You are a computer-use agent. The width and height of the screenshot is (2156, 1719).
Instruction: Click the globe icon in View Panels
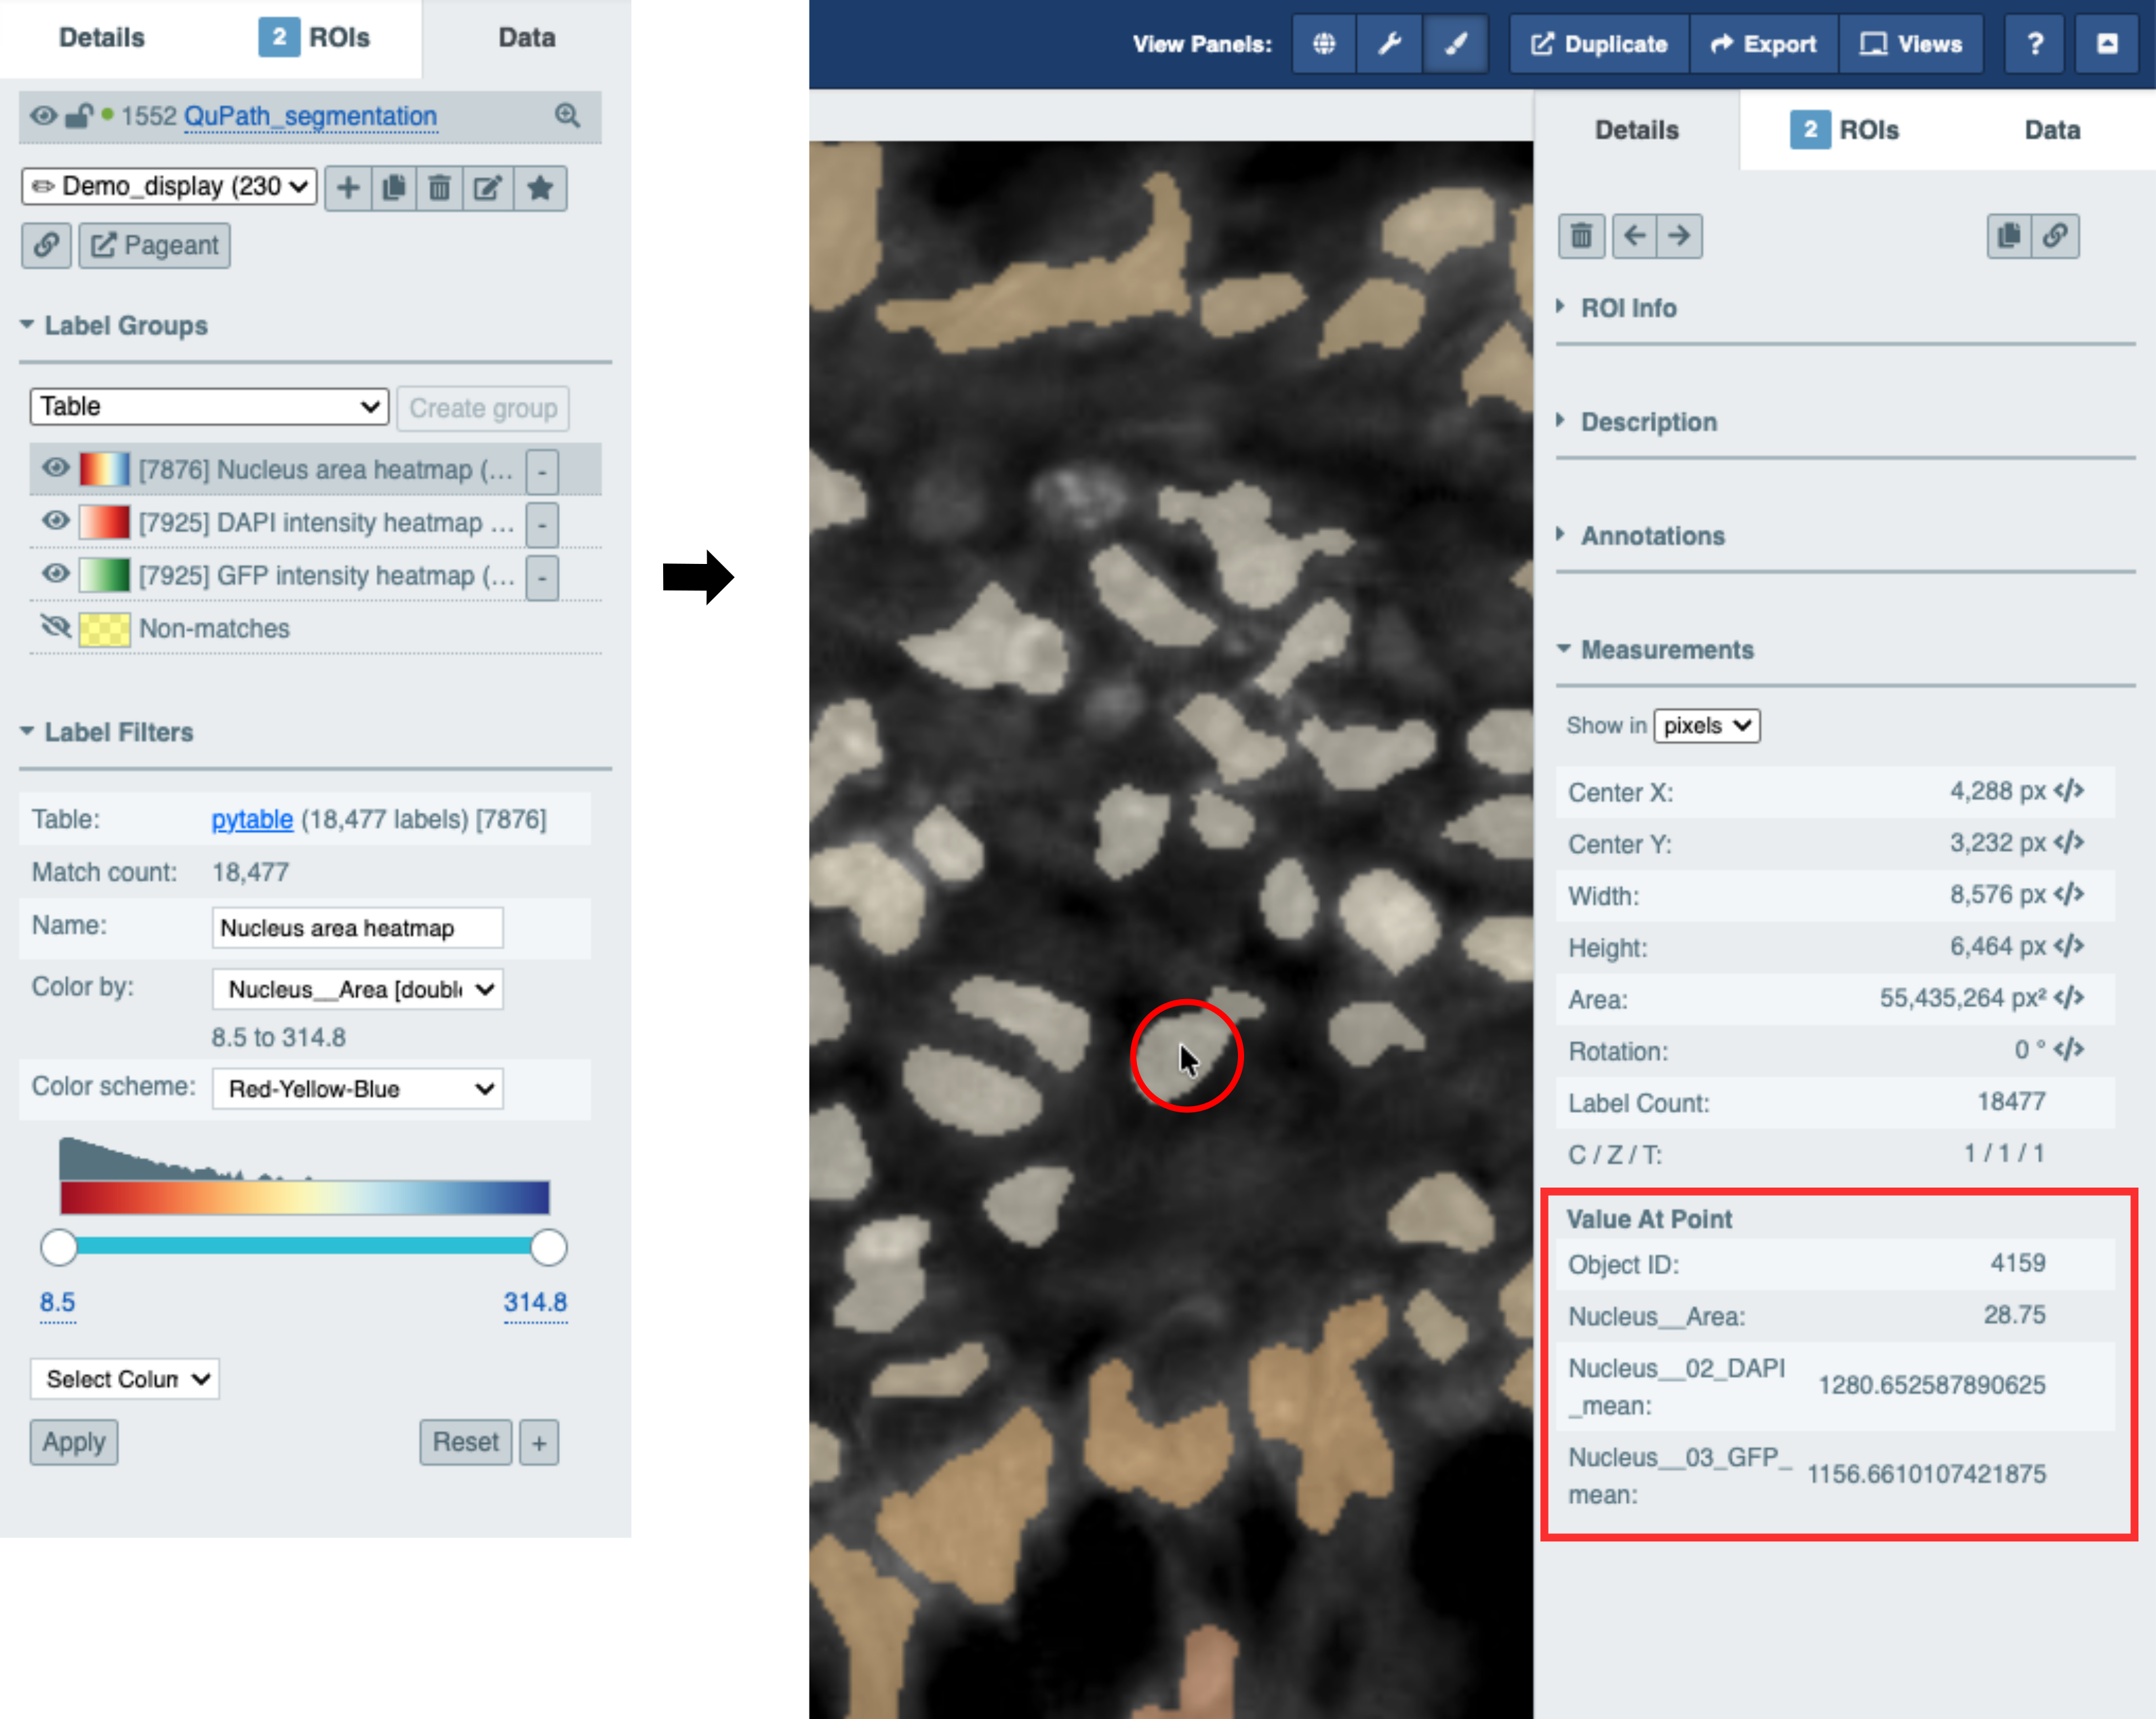[x=1324, y=44]
